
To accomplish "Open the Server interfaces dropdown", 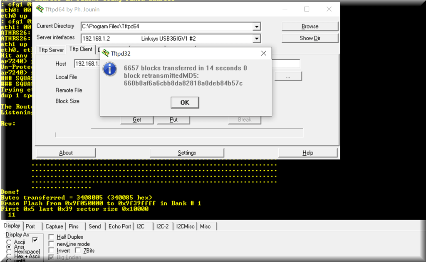I will click(x=256, y=39).
